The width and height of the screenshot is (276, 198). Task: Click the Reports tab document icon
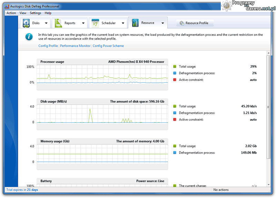click(59, 23)
